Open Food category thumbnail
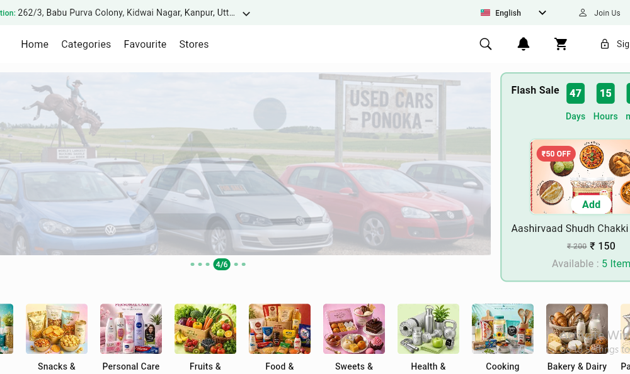Screen dimensions: 630x374 (280, 329)
